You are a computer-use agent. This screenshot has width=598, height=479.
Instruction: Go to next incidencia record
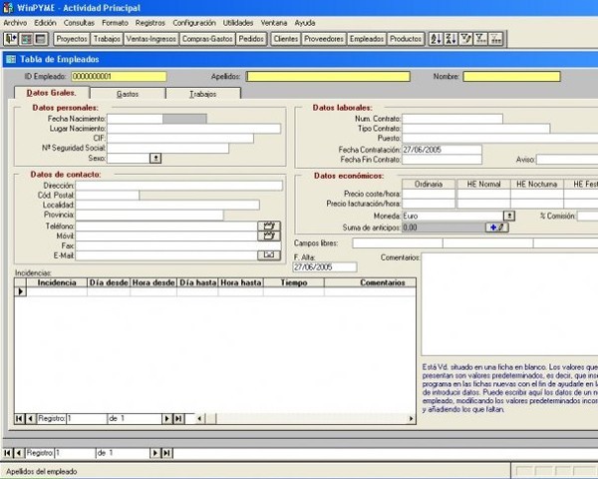pos(166,419)
